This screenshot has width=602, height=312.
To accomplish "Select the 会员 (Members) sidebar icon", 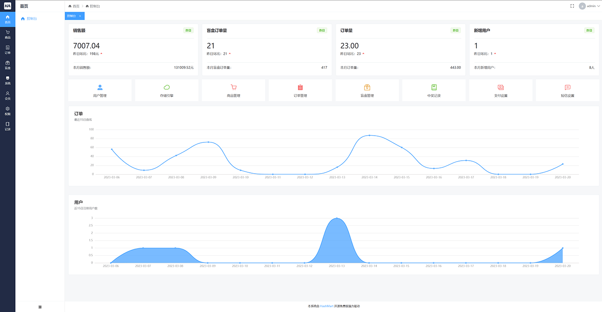I will (8, 96).
